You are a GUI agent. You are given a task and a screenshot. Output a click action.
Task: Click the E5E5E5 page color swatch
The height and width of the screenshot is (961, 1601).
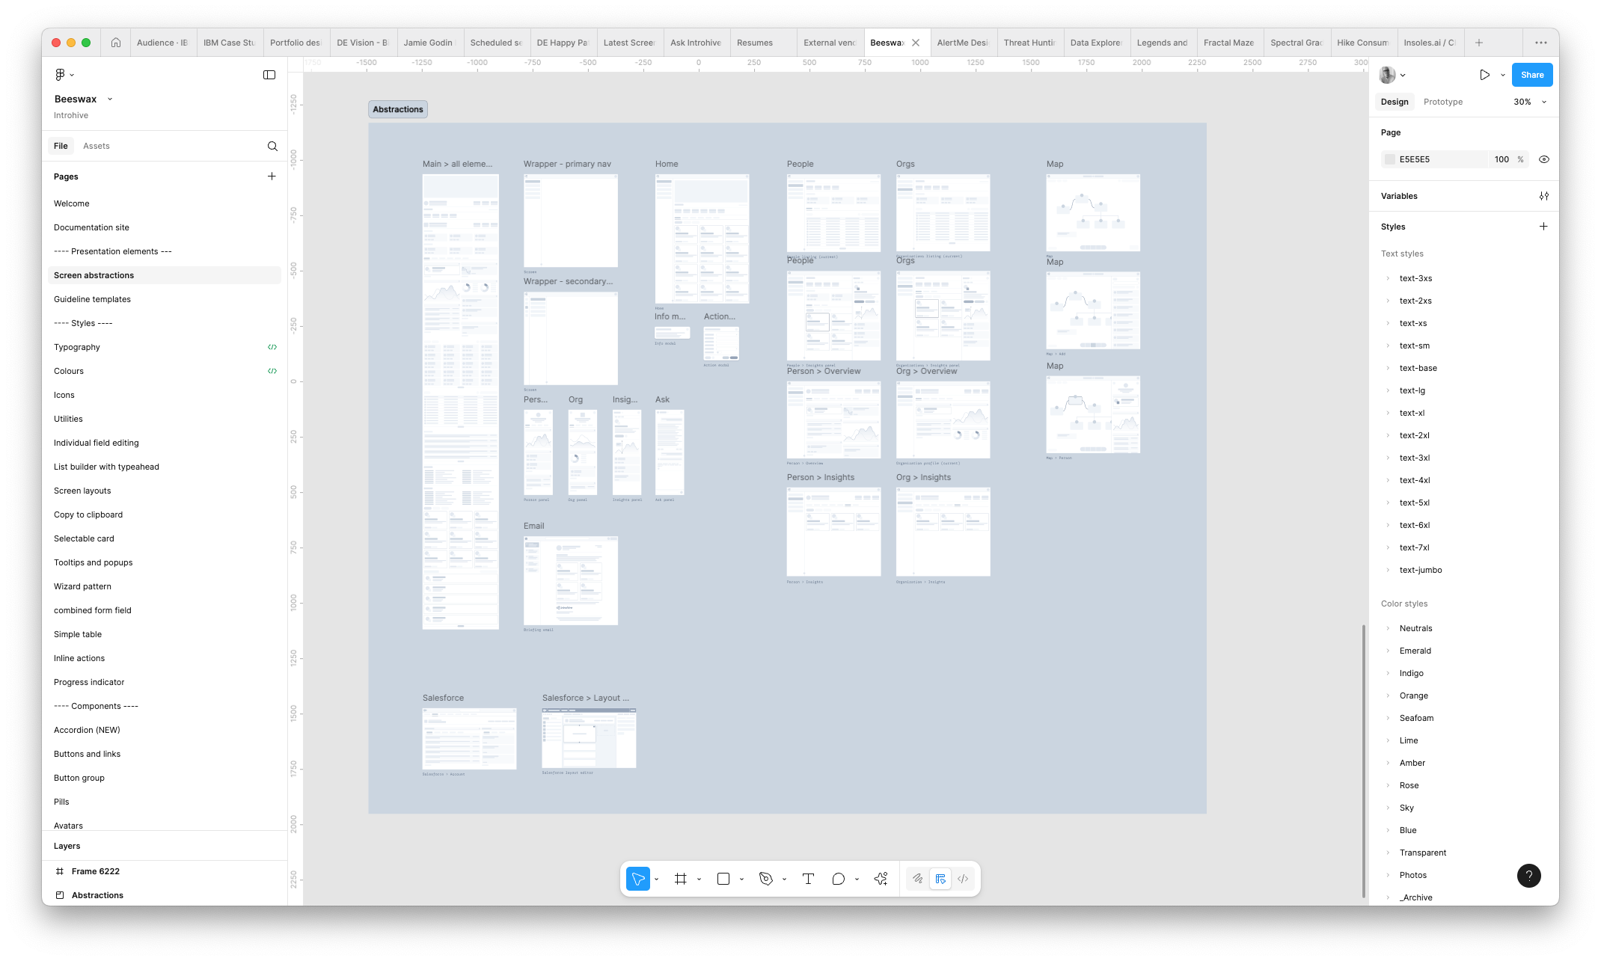point(1390,159)
